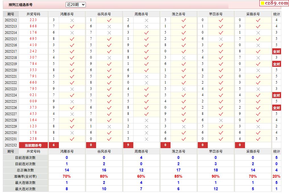289x195 pixels.
Task: Select the top 统计 column header
Action: pos(276,14)
